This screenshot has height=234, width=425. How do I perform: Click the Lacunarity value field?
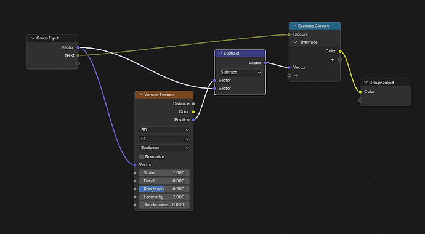[164, 197]
